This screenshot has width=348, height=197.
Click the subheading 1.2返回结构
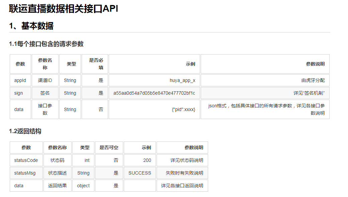(25, 131)
